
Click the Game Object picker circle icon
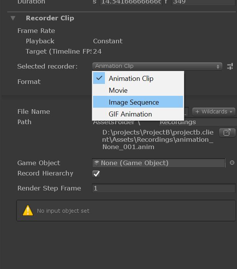(x=232, y=163)
